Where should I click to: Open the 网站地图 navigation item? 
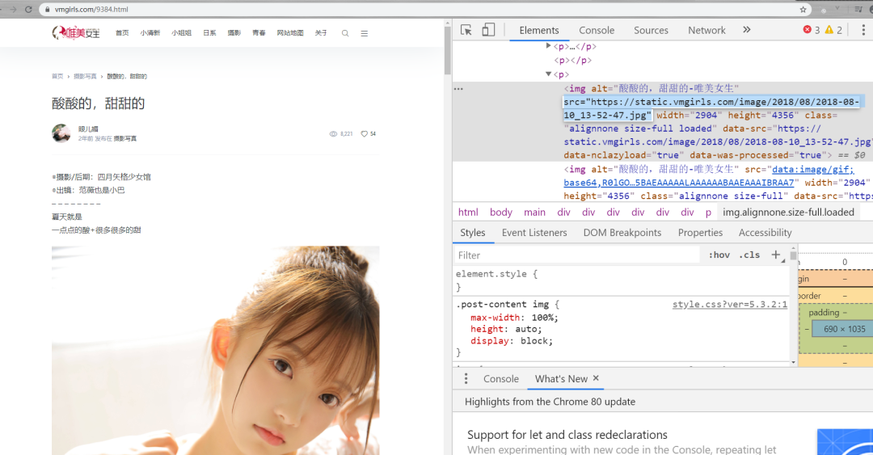point(290,33)
